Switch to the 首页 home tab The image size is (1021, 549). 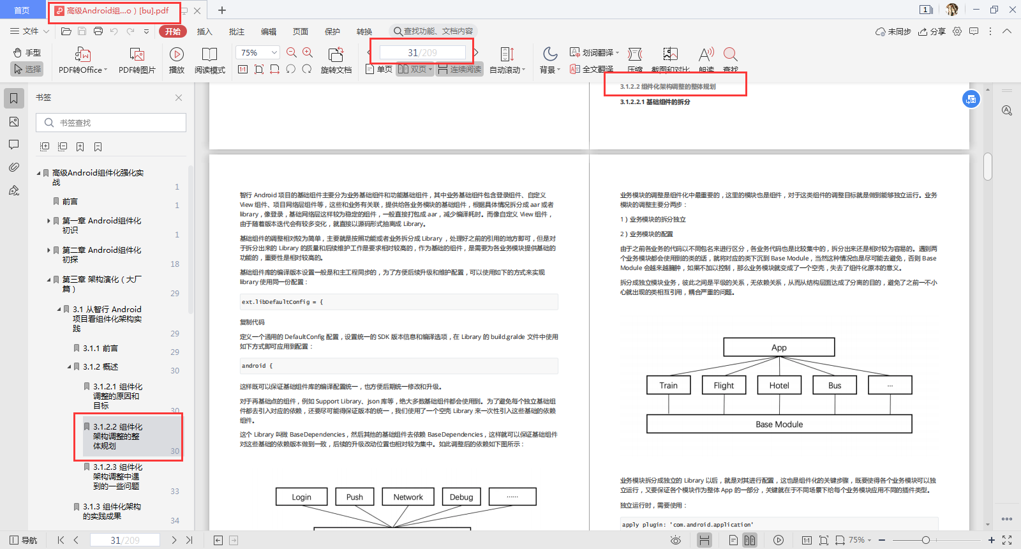[x=22, y=10]
